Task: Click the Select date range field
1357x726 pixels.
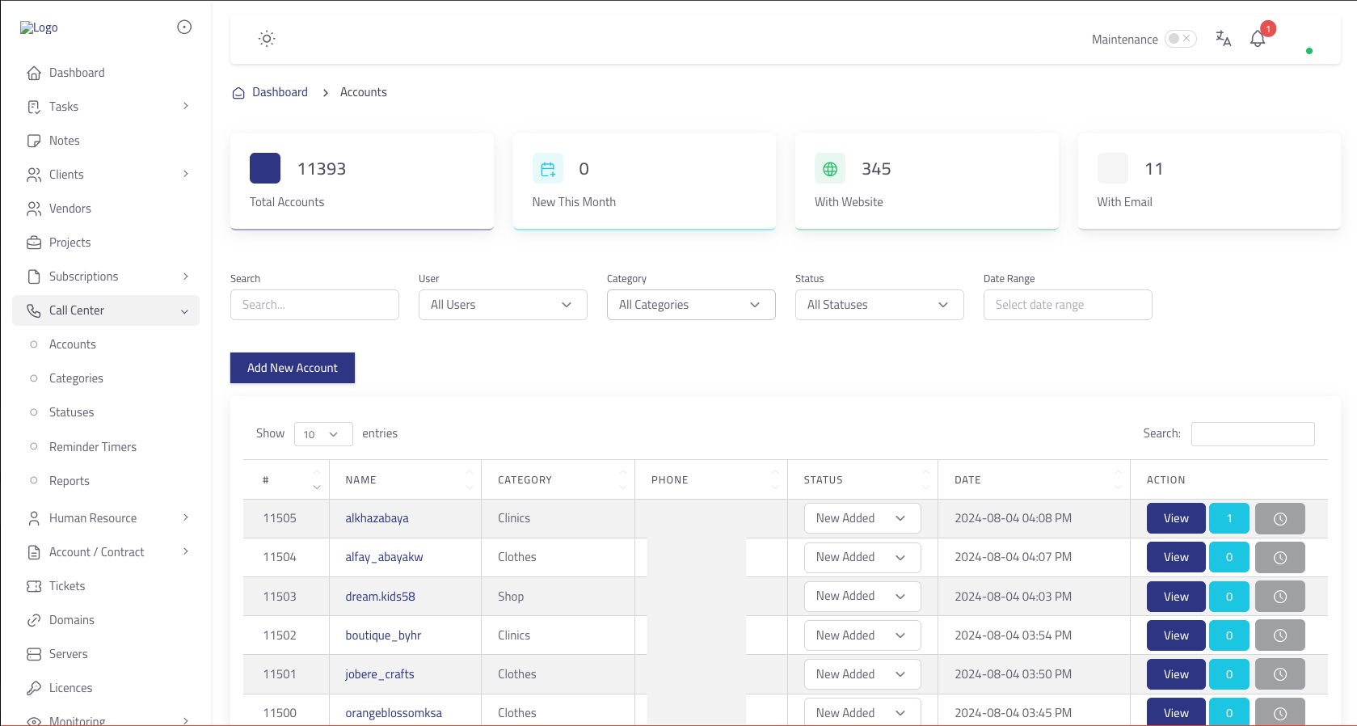Action: click(x=1067, y=305)
